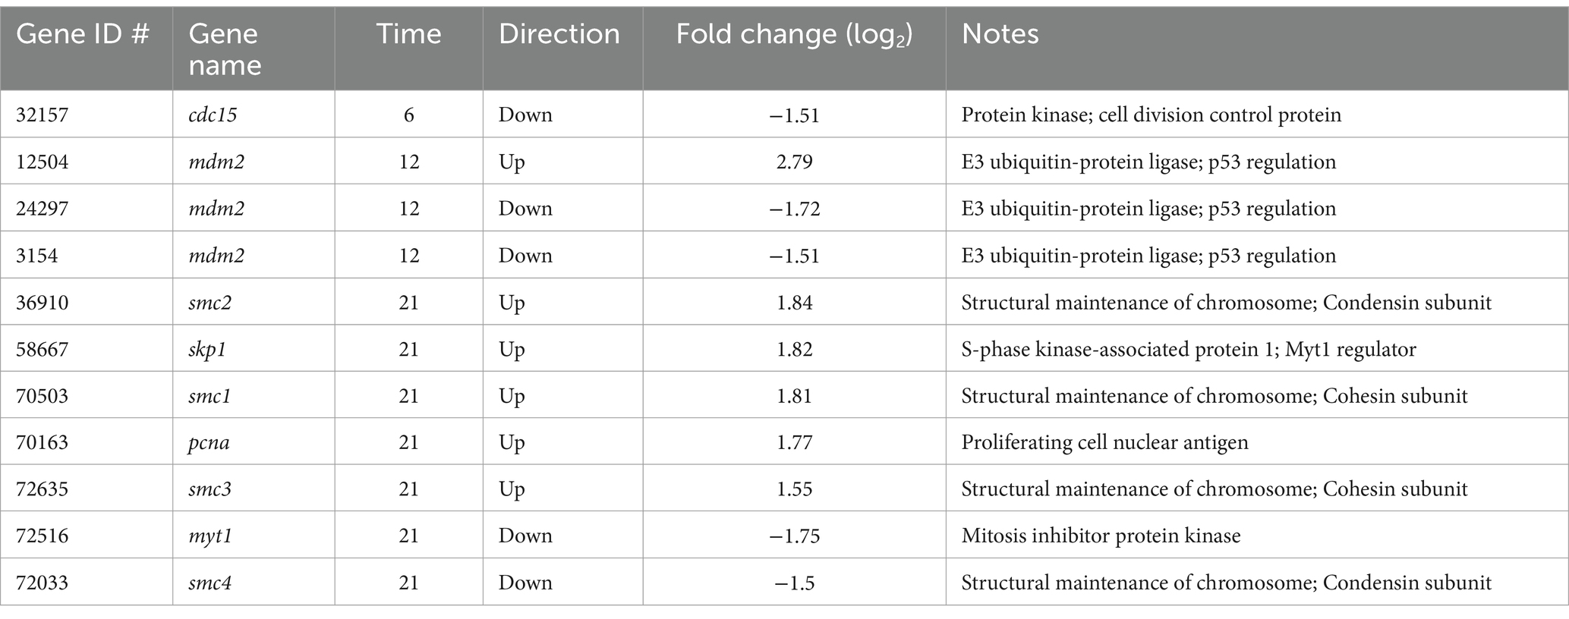
Task: Select the −1.75 fold change value
Action: (x=795, y=536)
